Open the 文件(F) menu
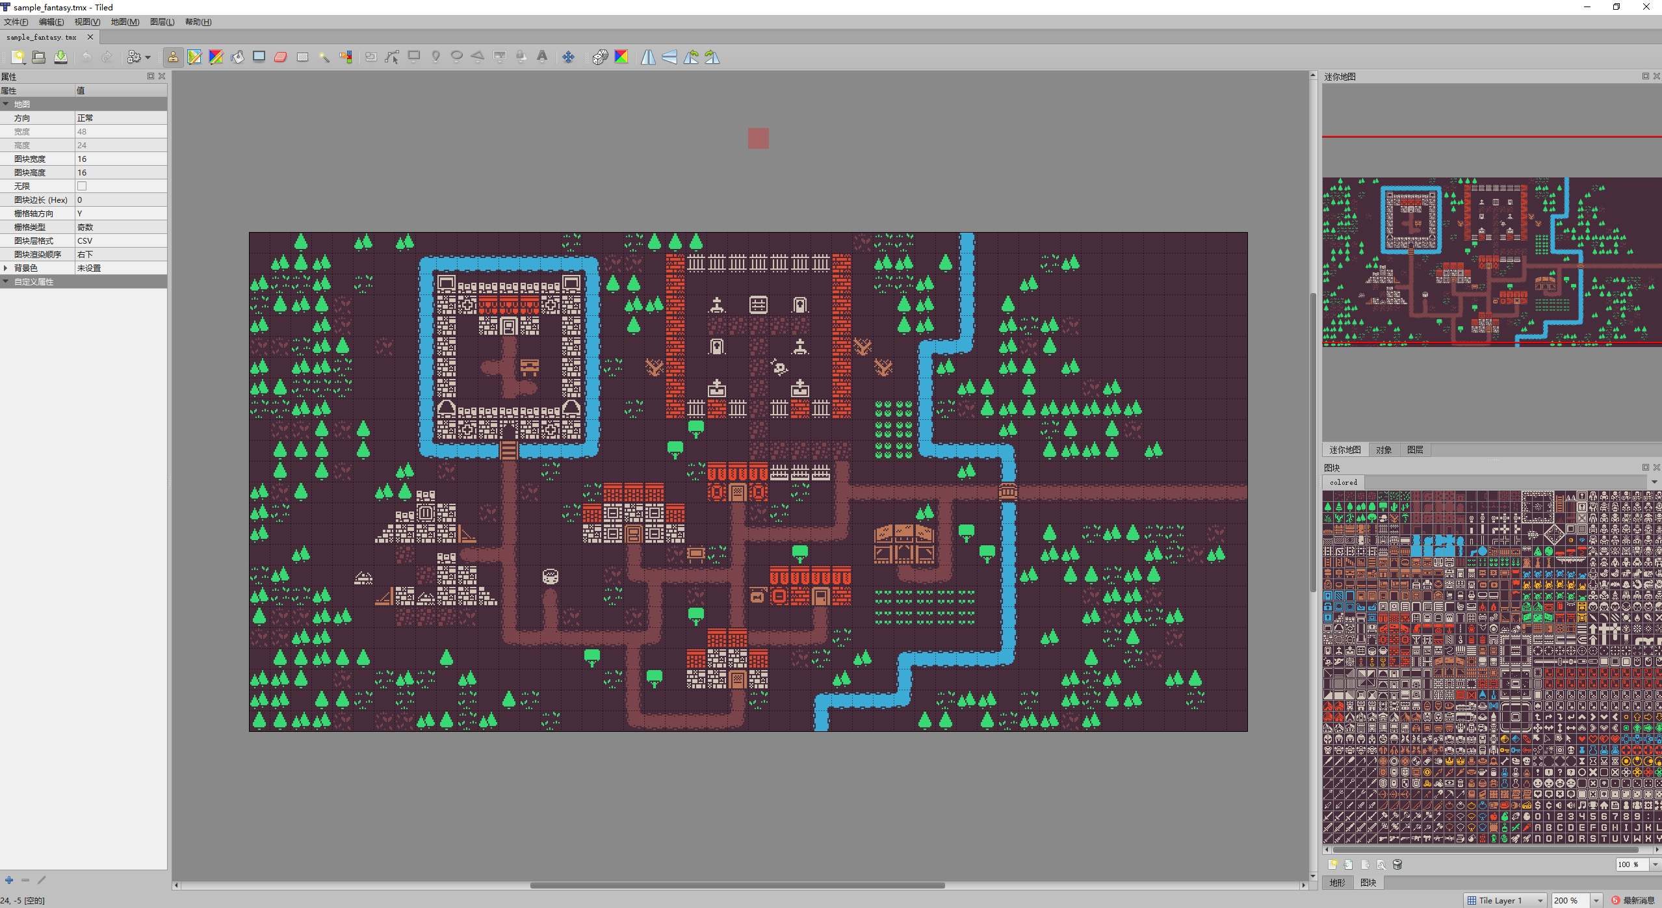The height and width of the screenshot is (908, 1662). [x=16, y=22]
